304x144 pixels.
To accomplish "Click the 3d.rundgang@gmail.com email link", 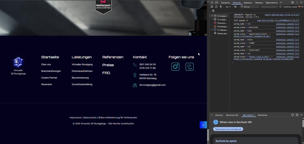I will tap(152, 85).
